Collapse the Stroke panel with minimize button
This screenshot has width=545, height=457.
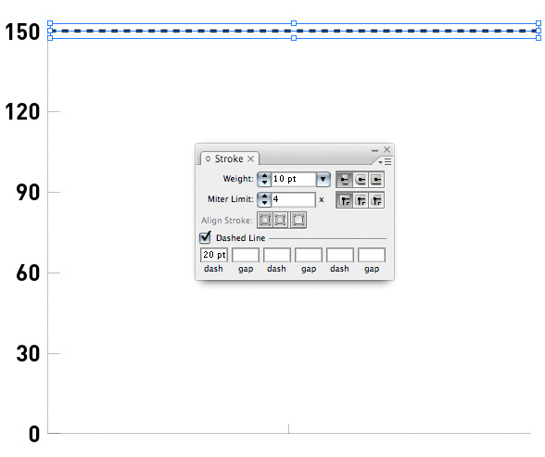click(374, 150)
